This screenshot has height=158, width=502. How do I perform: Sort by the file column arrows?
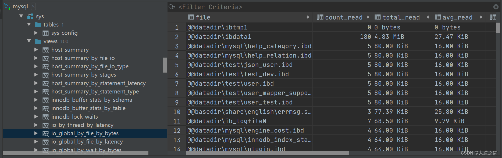tap(308, 17)
